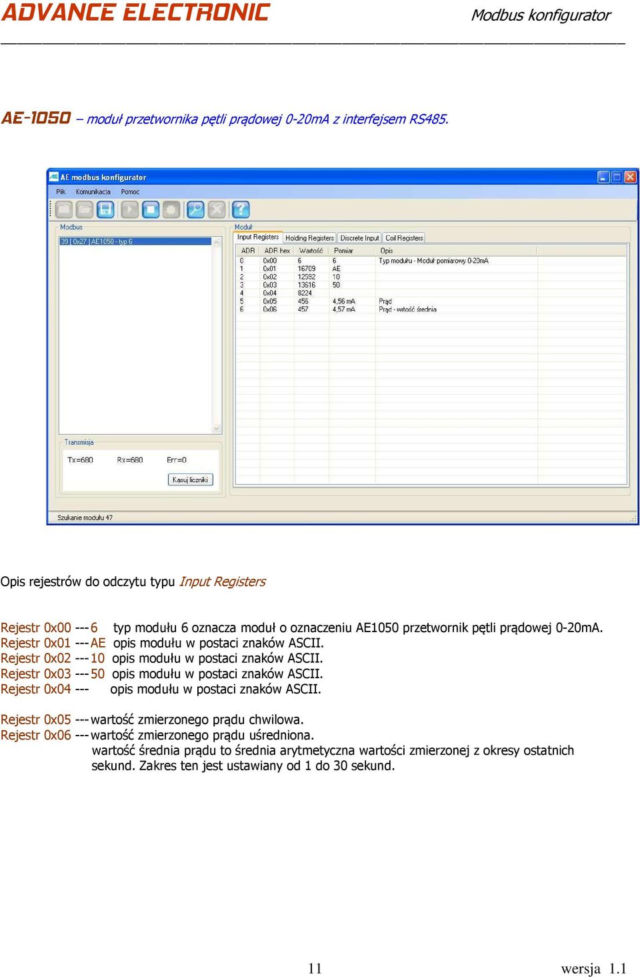Click the greyed-out new file toolbar icon
This screenshot has width=640, height=977.
point(64,209)
